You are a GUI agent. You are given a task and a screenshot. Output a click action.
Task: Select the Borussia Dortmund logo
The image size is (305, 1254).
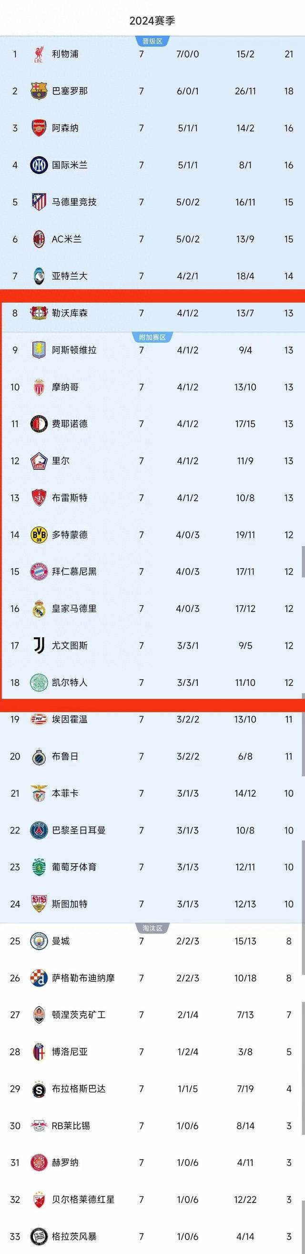(39, 534)
